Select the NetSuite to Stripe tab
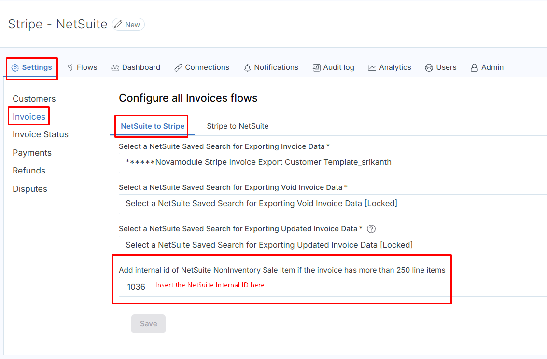Screen dimensions: 547x359 coord(153,126)
